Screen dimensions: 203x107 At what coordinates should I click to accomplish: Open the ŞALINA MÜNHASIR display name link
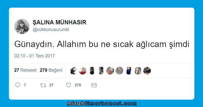pos(59,22)
